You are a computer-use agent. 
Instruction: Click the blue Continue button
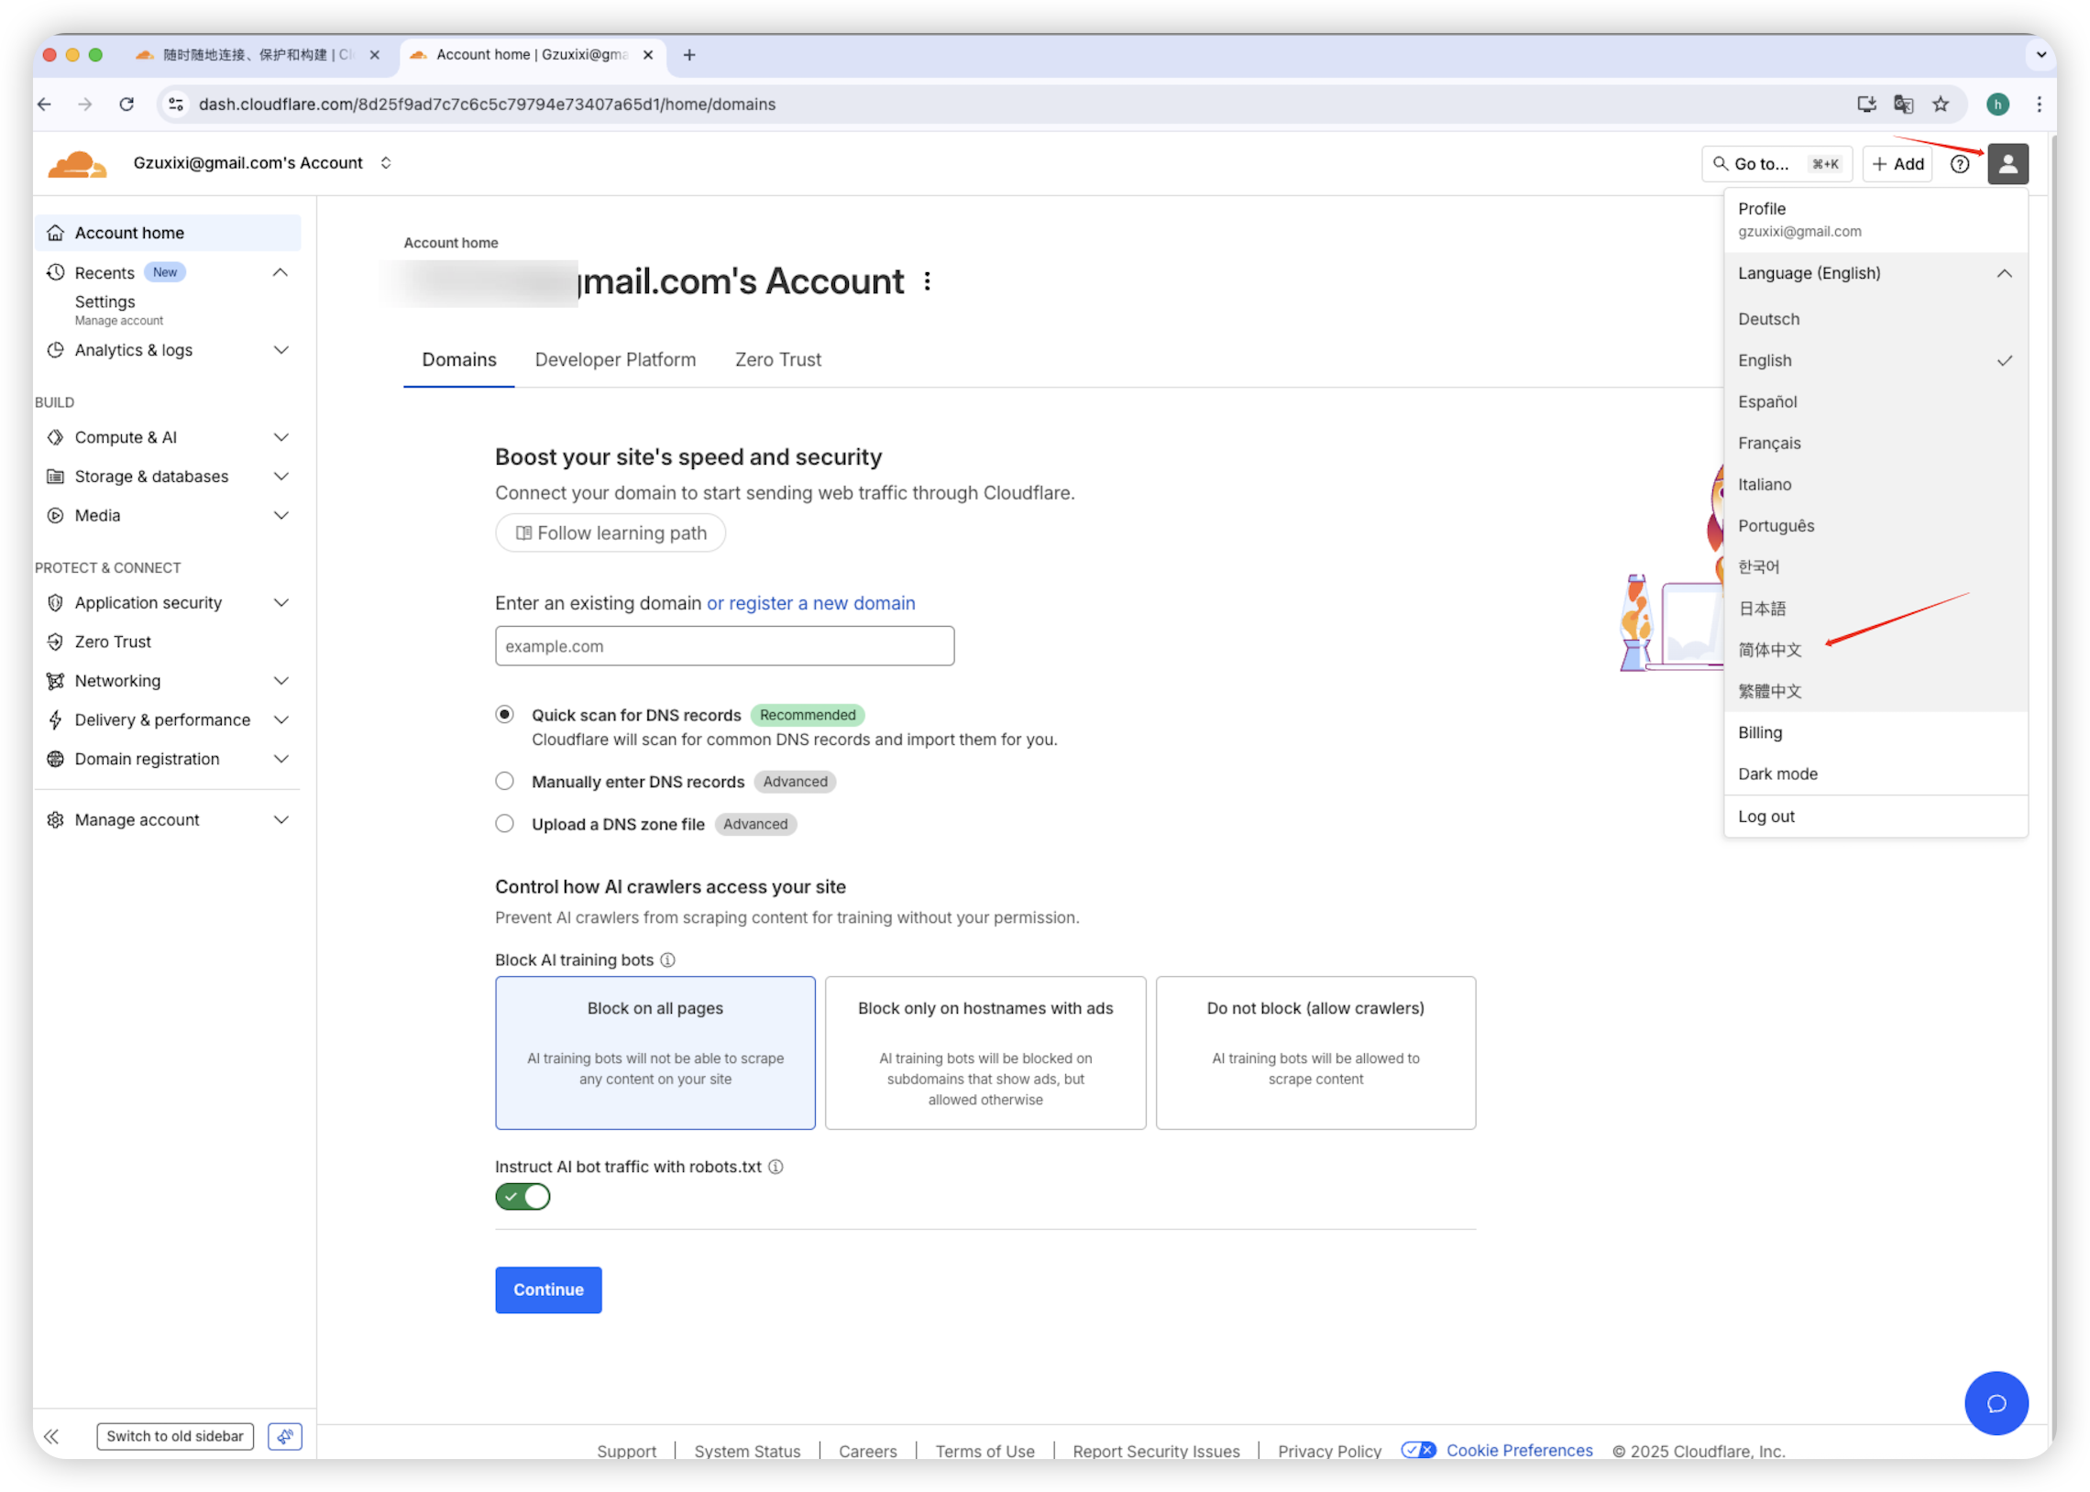click(547, 1289)
